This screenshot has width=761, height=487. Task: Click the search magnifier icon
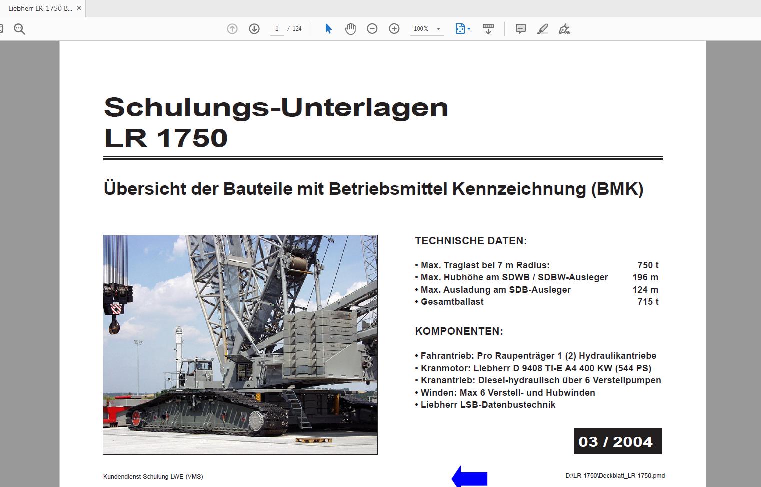coord(19,29)
